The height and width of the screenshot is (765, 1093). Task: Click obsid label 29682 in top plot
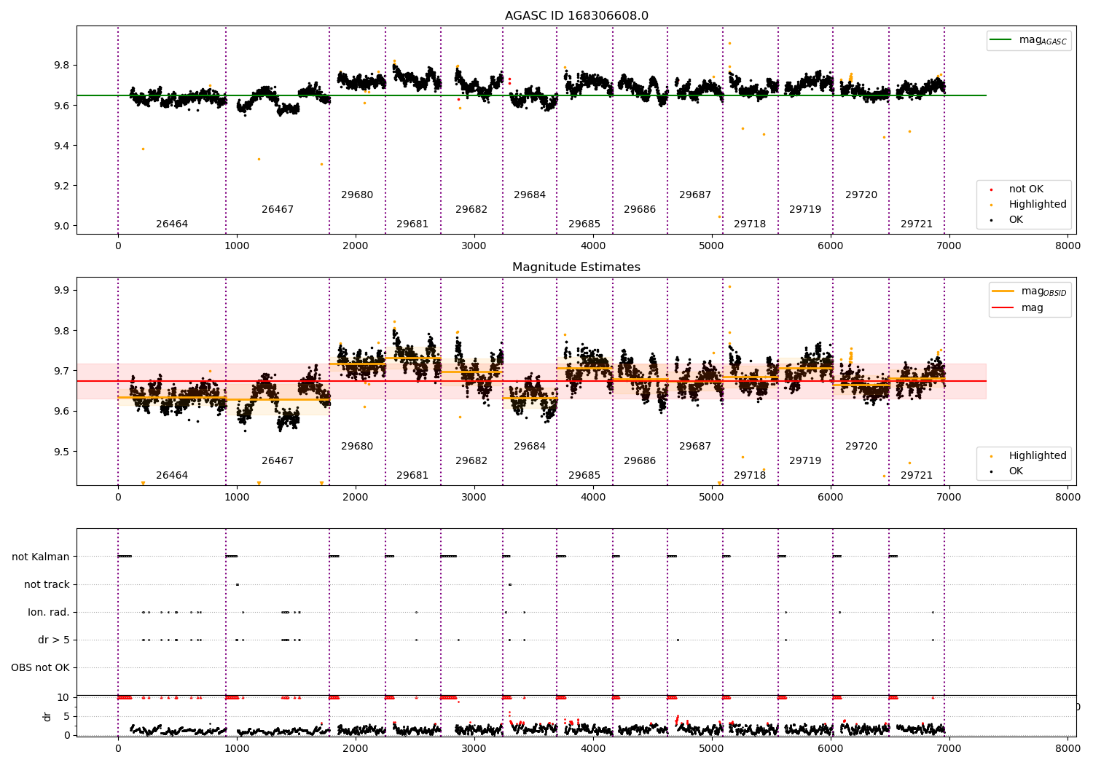(x=471, y=210)
